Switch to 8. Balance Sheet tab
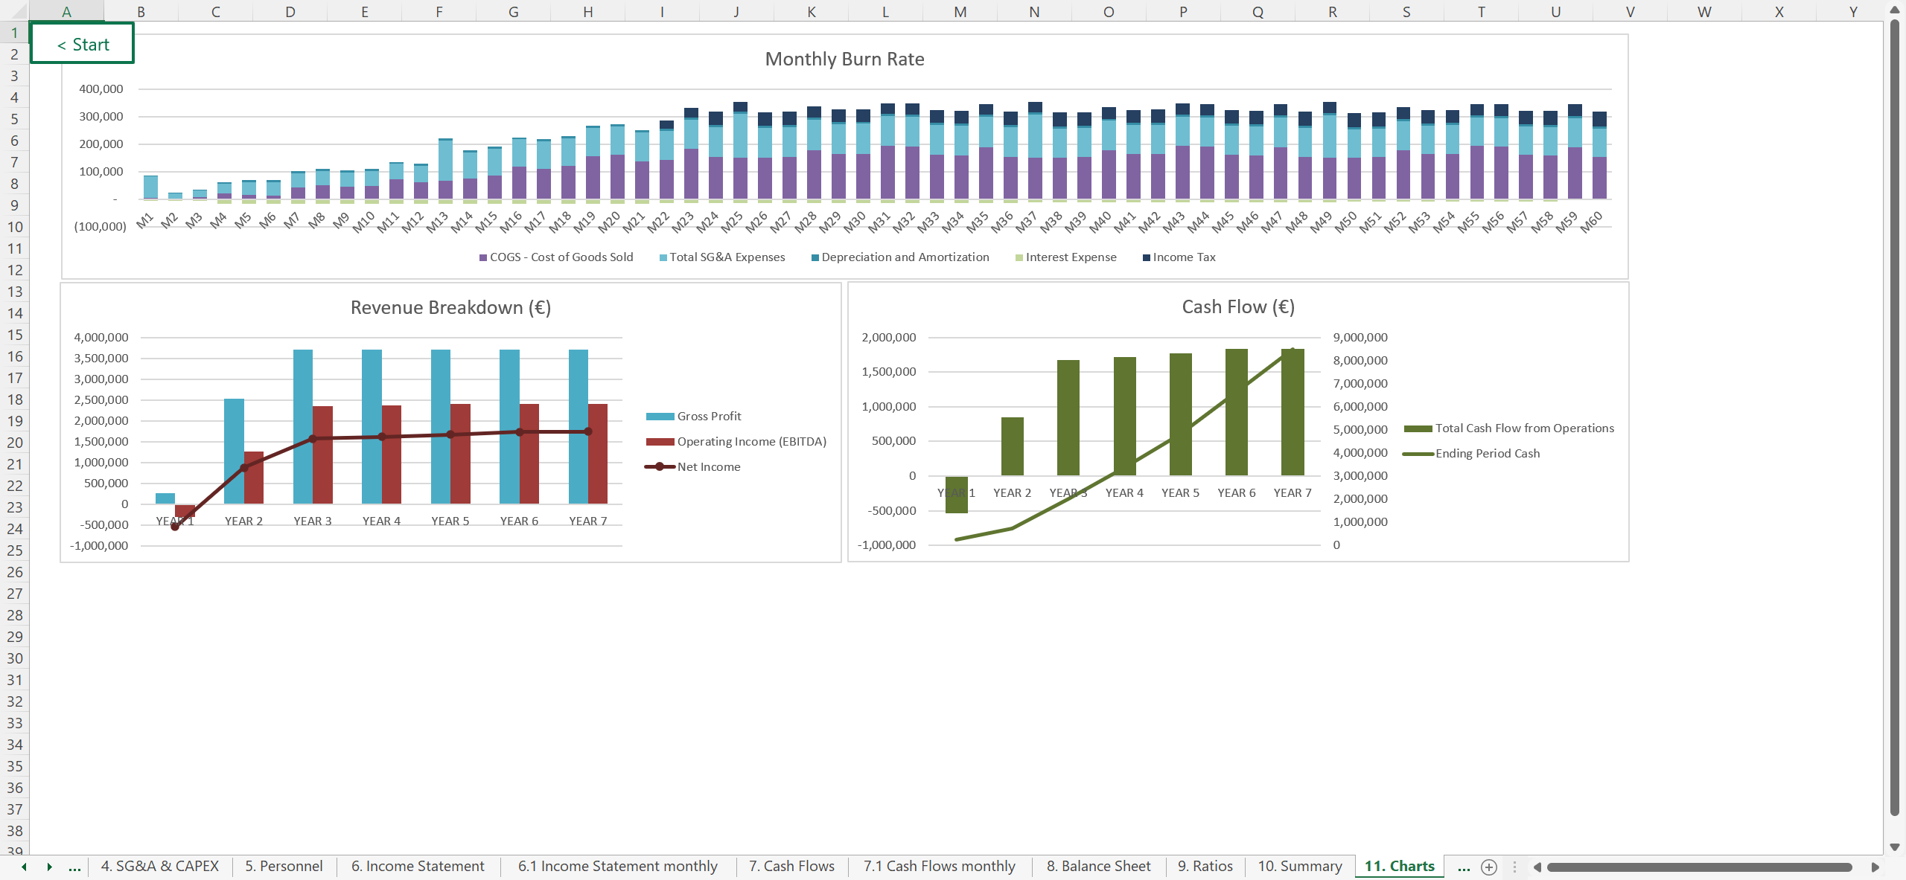 [1098, 866]
